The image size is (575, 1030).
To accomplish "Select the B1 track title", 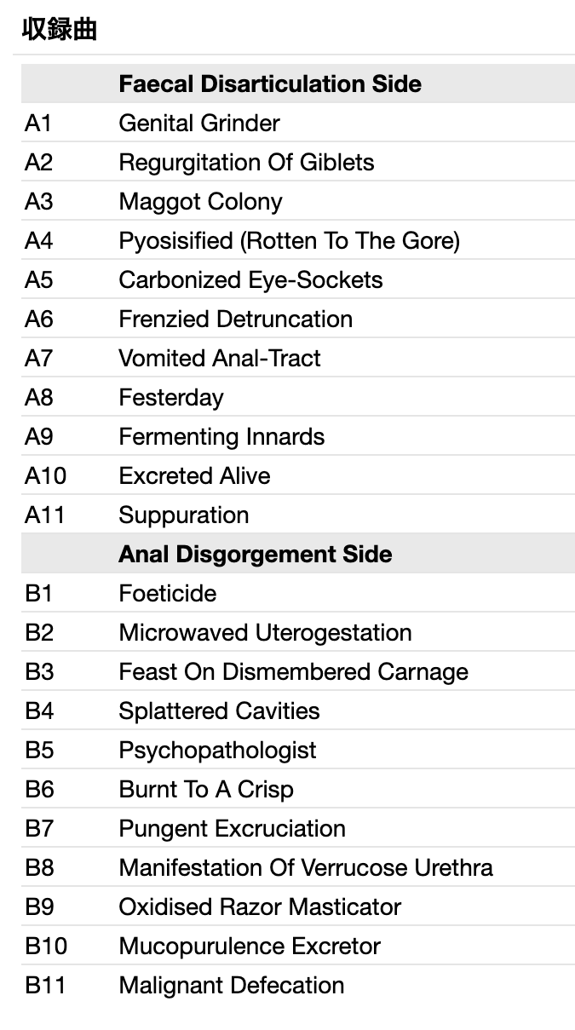I will [x=168, y=593].
